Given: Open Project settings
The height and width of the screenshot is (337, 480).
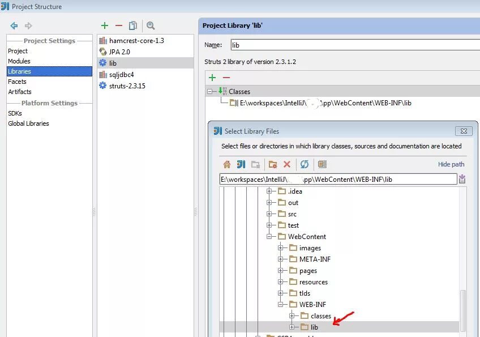Looking at the screenshot, I should coord(18,51).
